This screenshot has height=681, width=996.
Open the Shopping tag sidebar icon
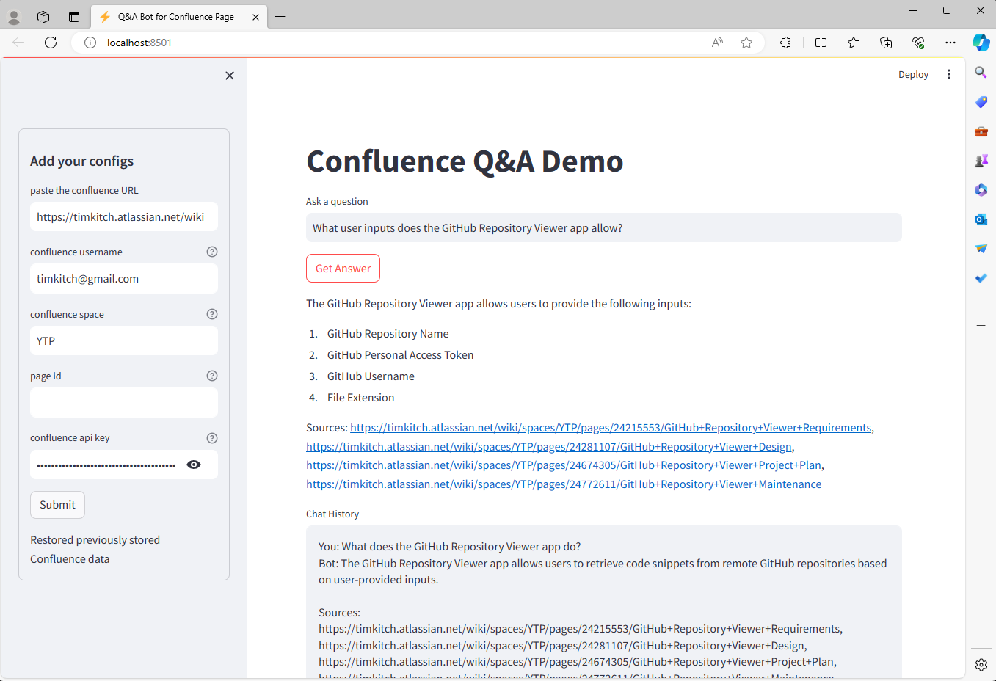(981, 101)
